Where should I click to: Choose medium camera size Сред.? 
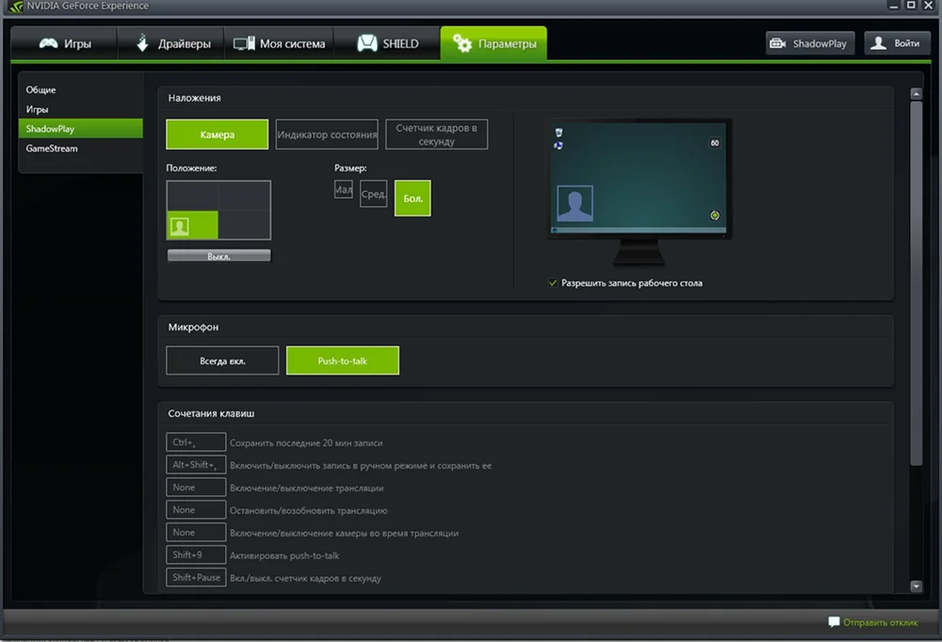pyautogui.click(x=374, y=194)
